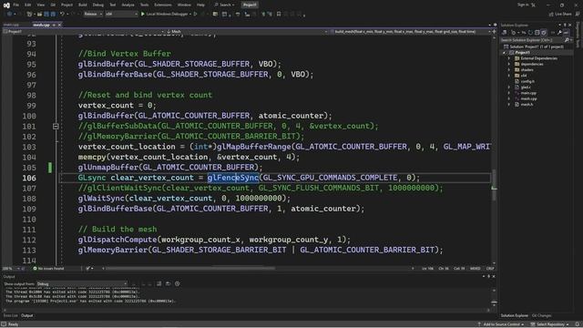
Task: Open the Edit menu
Action: (x=28, y=5)
